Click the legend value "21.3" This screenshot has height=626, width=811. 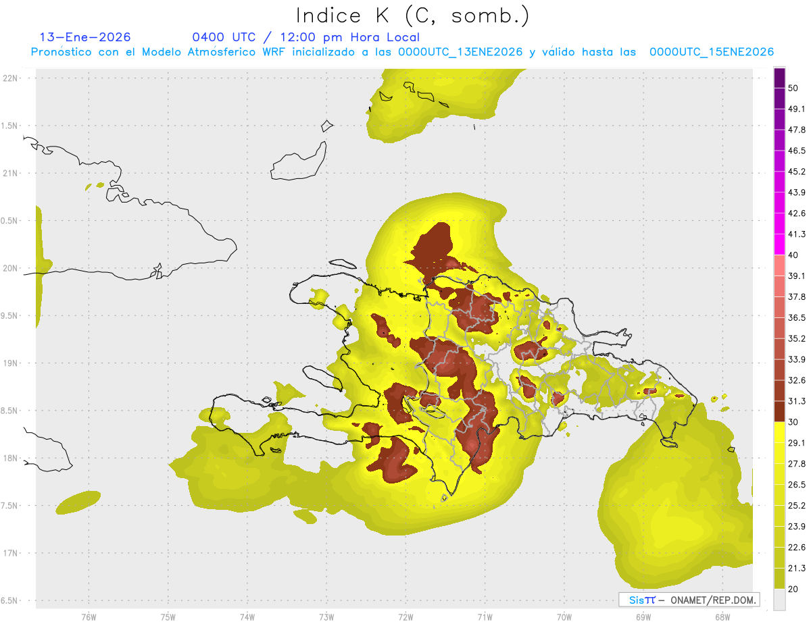[x=796, y=568]
